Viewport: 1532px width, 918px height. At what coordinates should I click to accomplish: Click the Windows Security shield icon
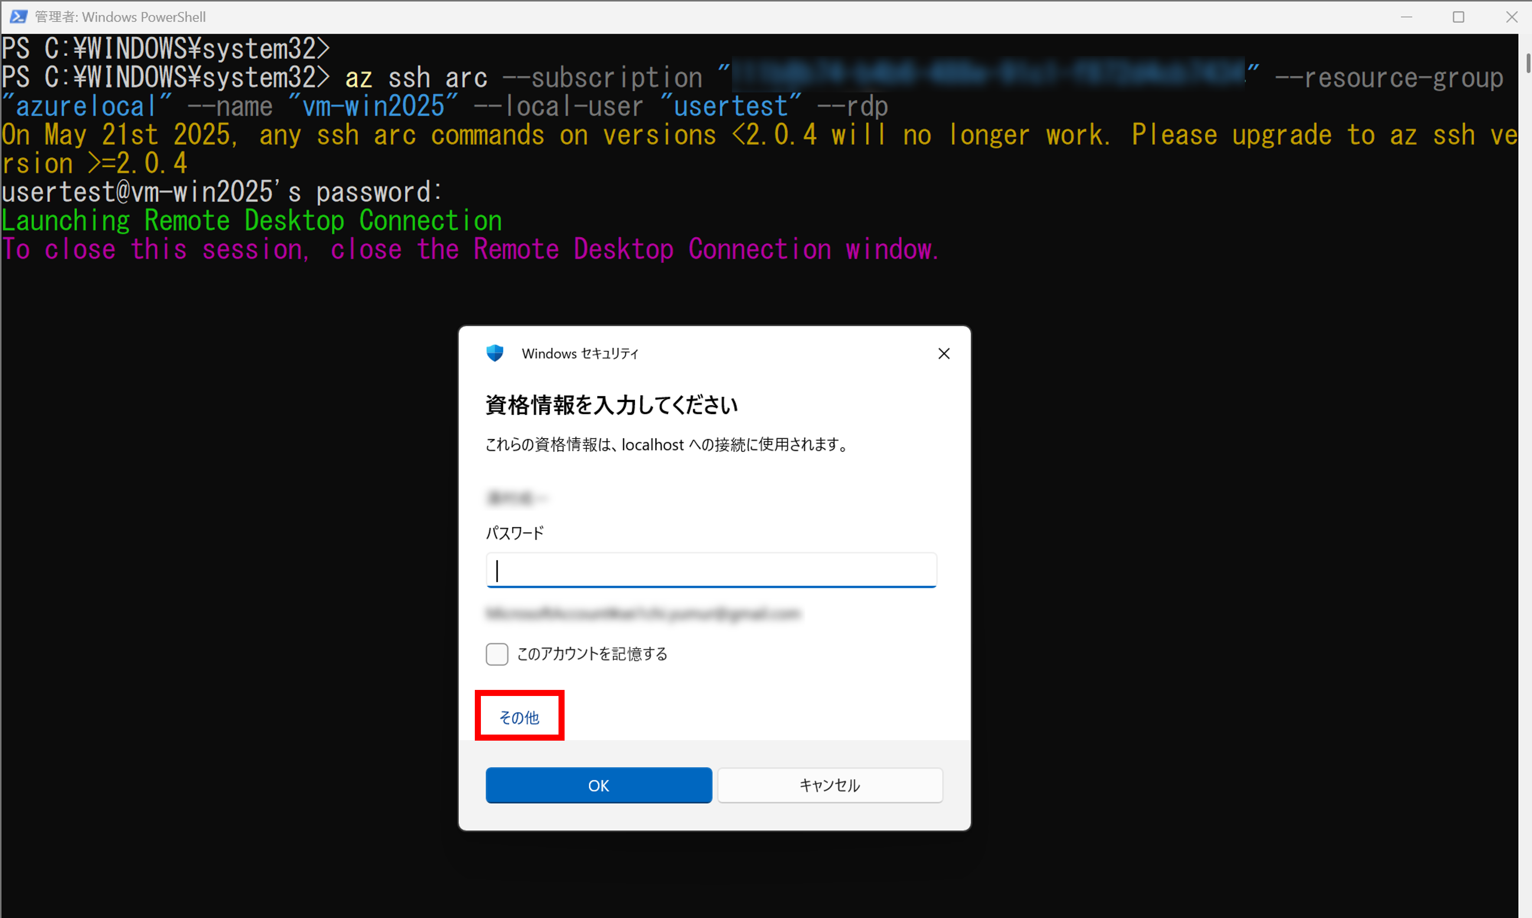(x=495, y=353)
